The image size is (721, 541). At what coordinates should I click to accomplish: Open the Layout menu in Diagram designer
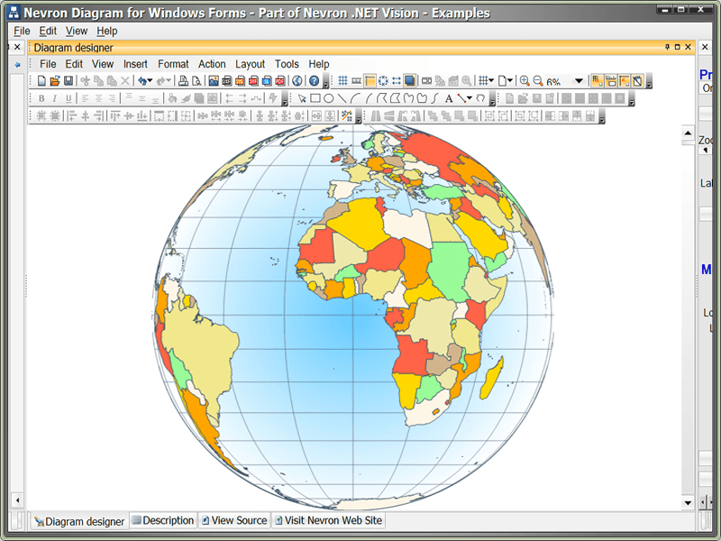click(x=251, y=64)
